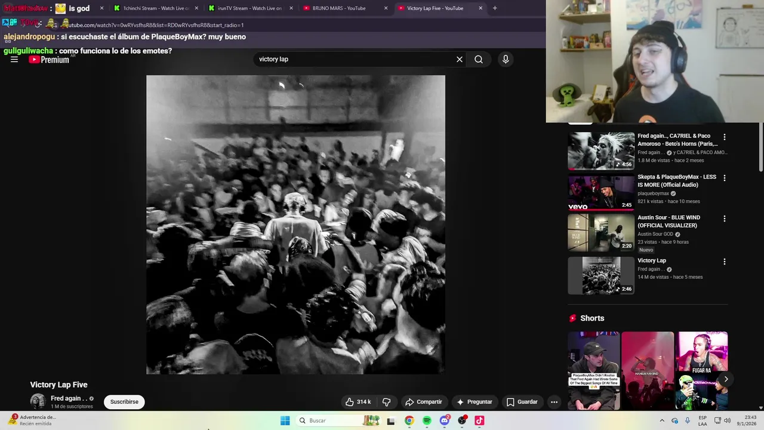Open the Shorts section heading
764x430 pixels.
pos(592,318)
